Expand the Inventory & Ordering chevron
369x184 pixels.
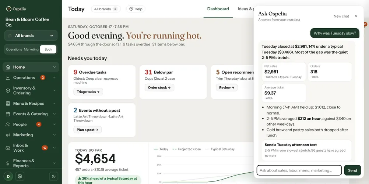(55, 91)
